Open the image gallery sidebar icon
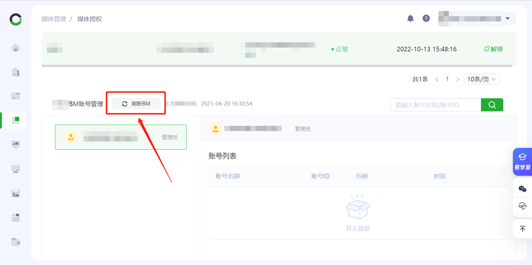Screen dimensions: 532x265 tap(16, 193)
